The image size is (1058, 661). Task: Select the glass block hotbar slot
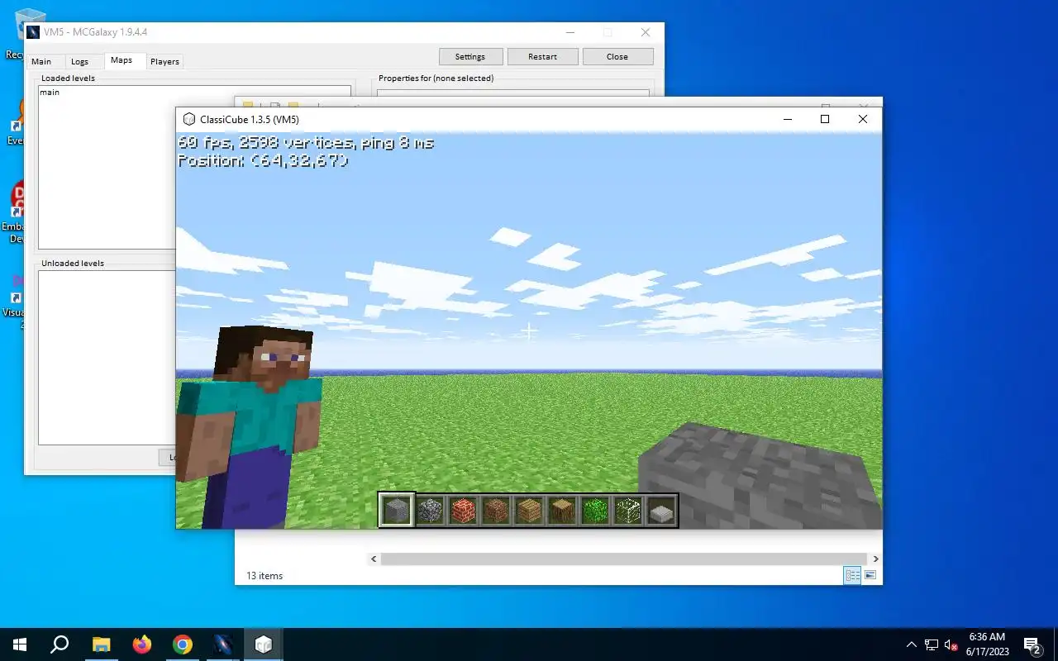coord(628,511)
